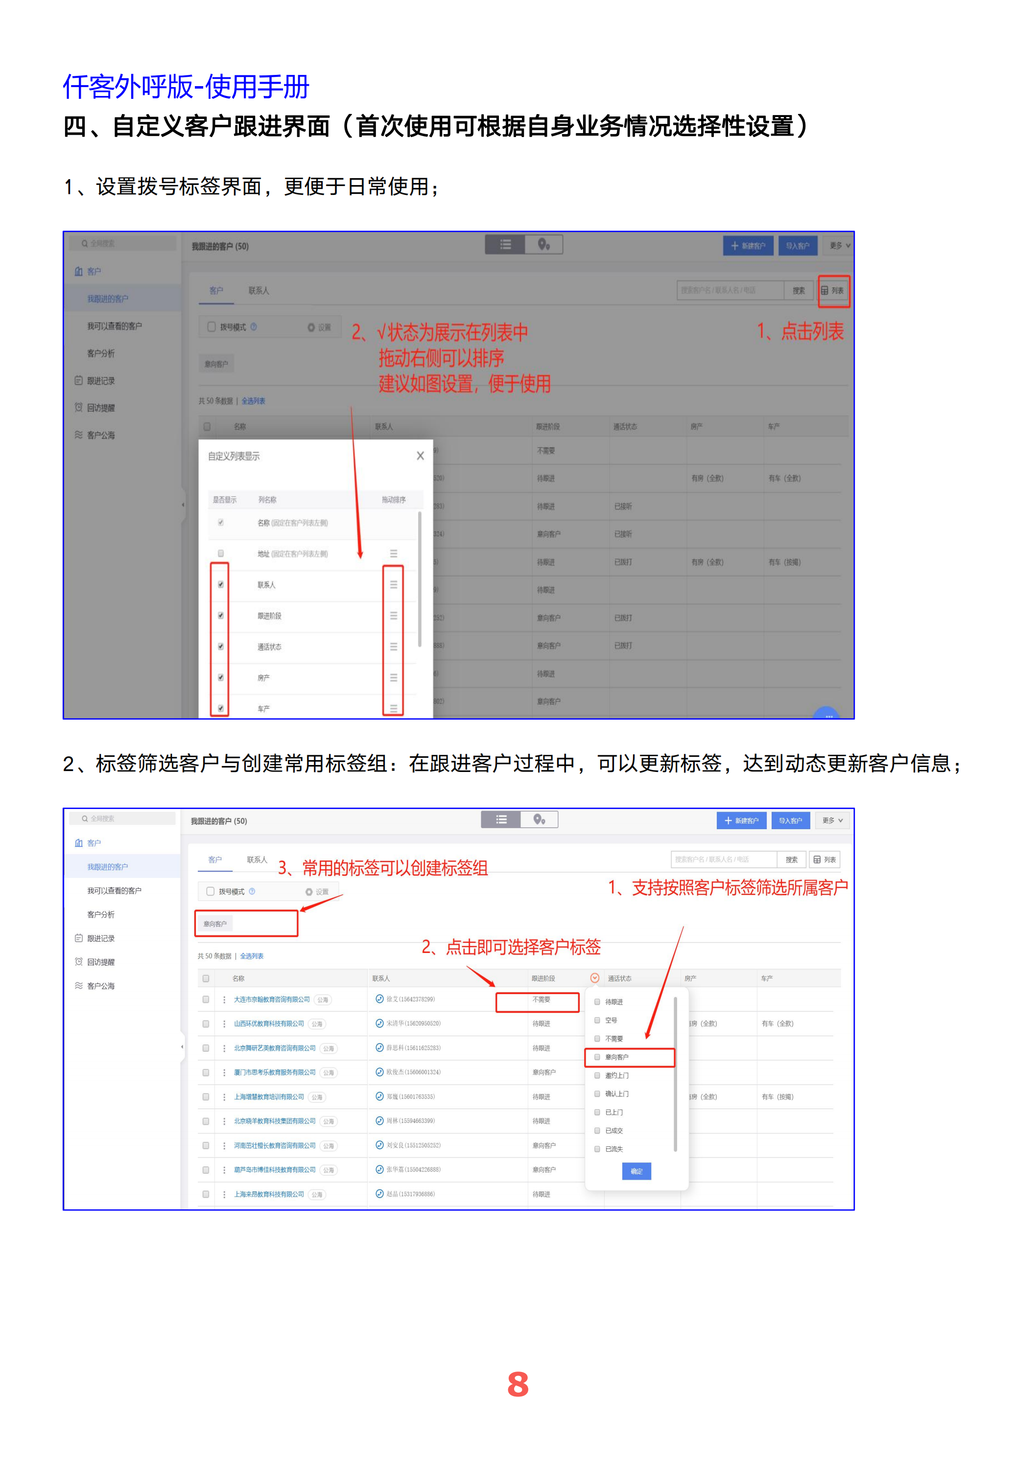
Task: Open 客户分析 in second screenshot sidebar
Action: [x=101, y=914]
